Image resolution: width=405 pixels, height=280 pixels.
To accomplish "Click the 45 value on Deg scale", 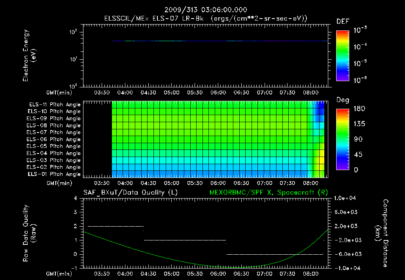I will [358, 155].
